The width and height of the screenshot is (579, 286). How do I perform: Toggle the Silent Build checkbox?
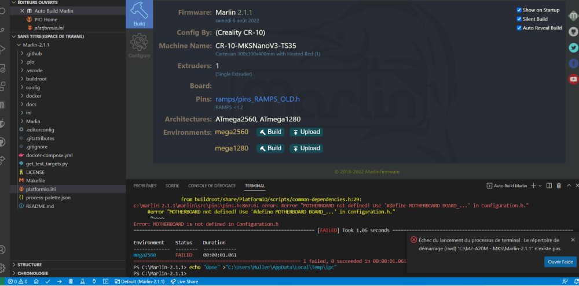[519, 19]
